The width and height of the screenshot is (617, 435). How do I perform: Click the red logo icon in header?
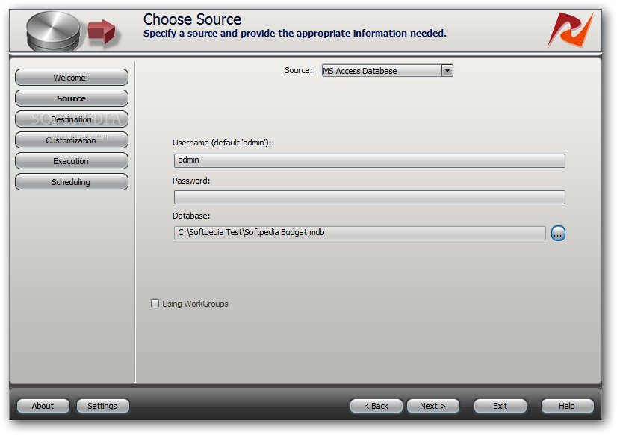(x=571, y=29)
